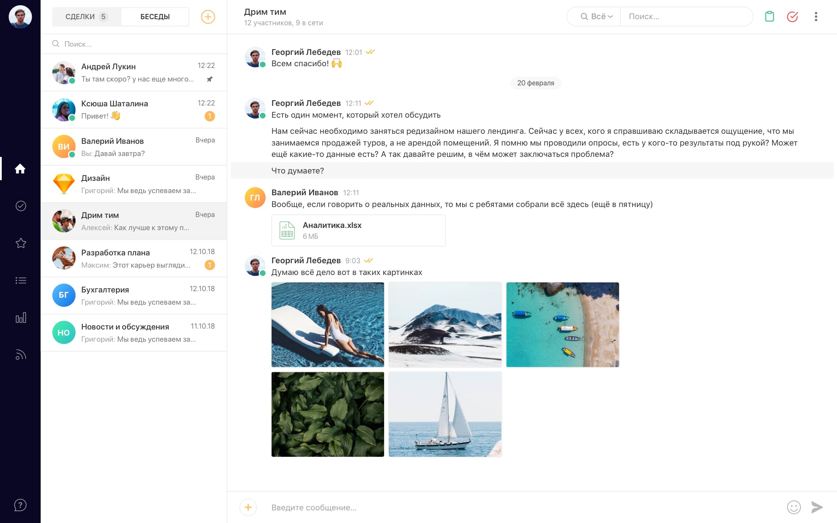Screen dimensions: 837x523
Task: Expand the Всё search filter dropdown
Action: [596, 17]
